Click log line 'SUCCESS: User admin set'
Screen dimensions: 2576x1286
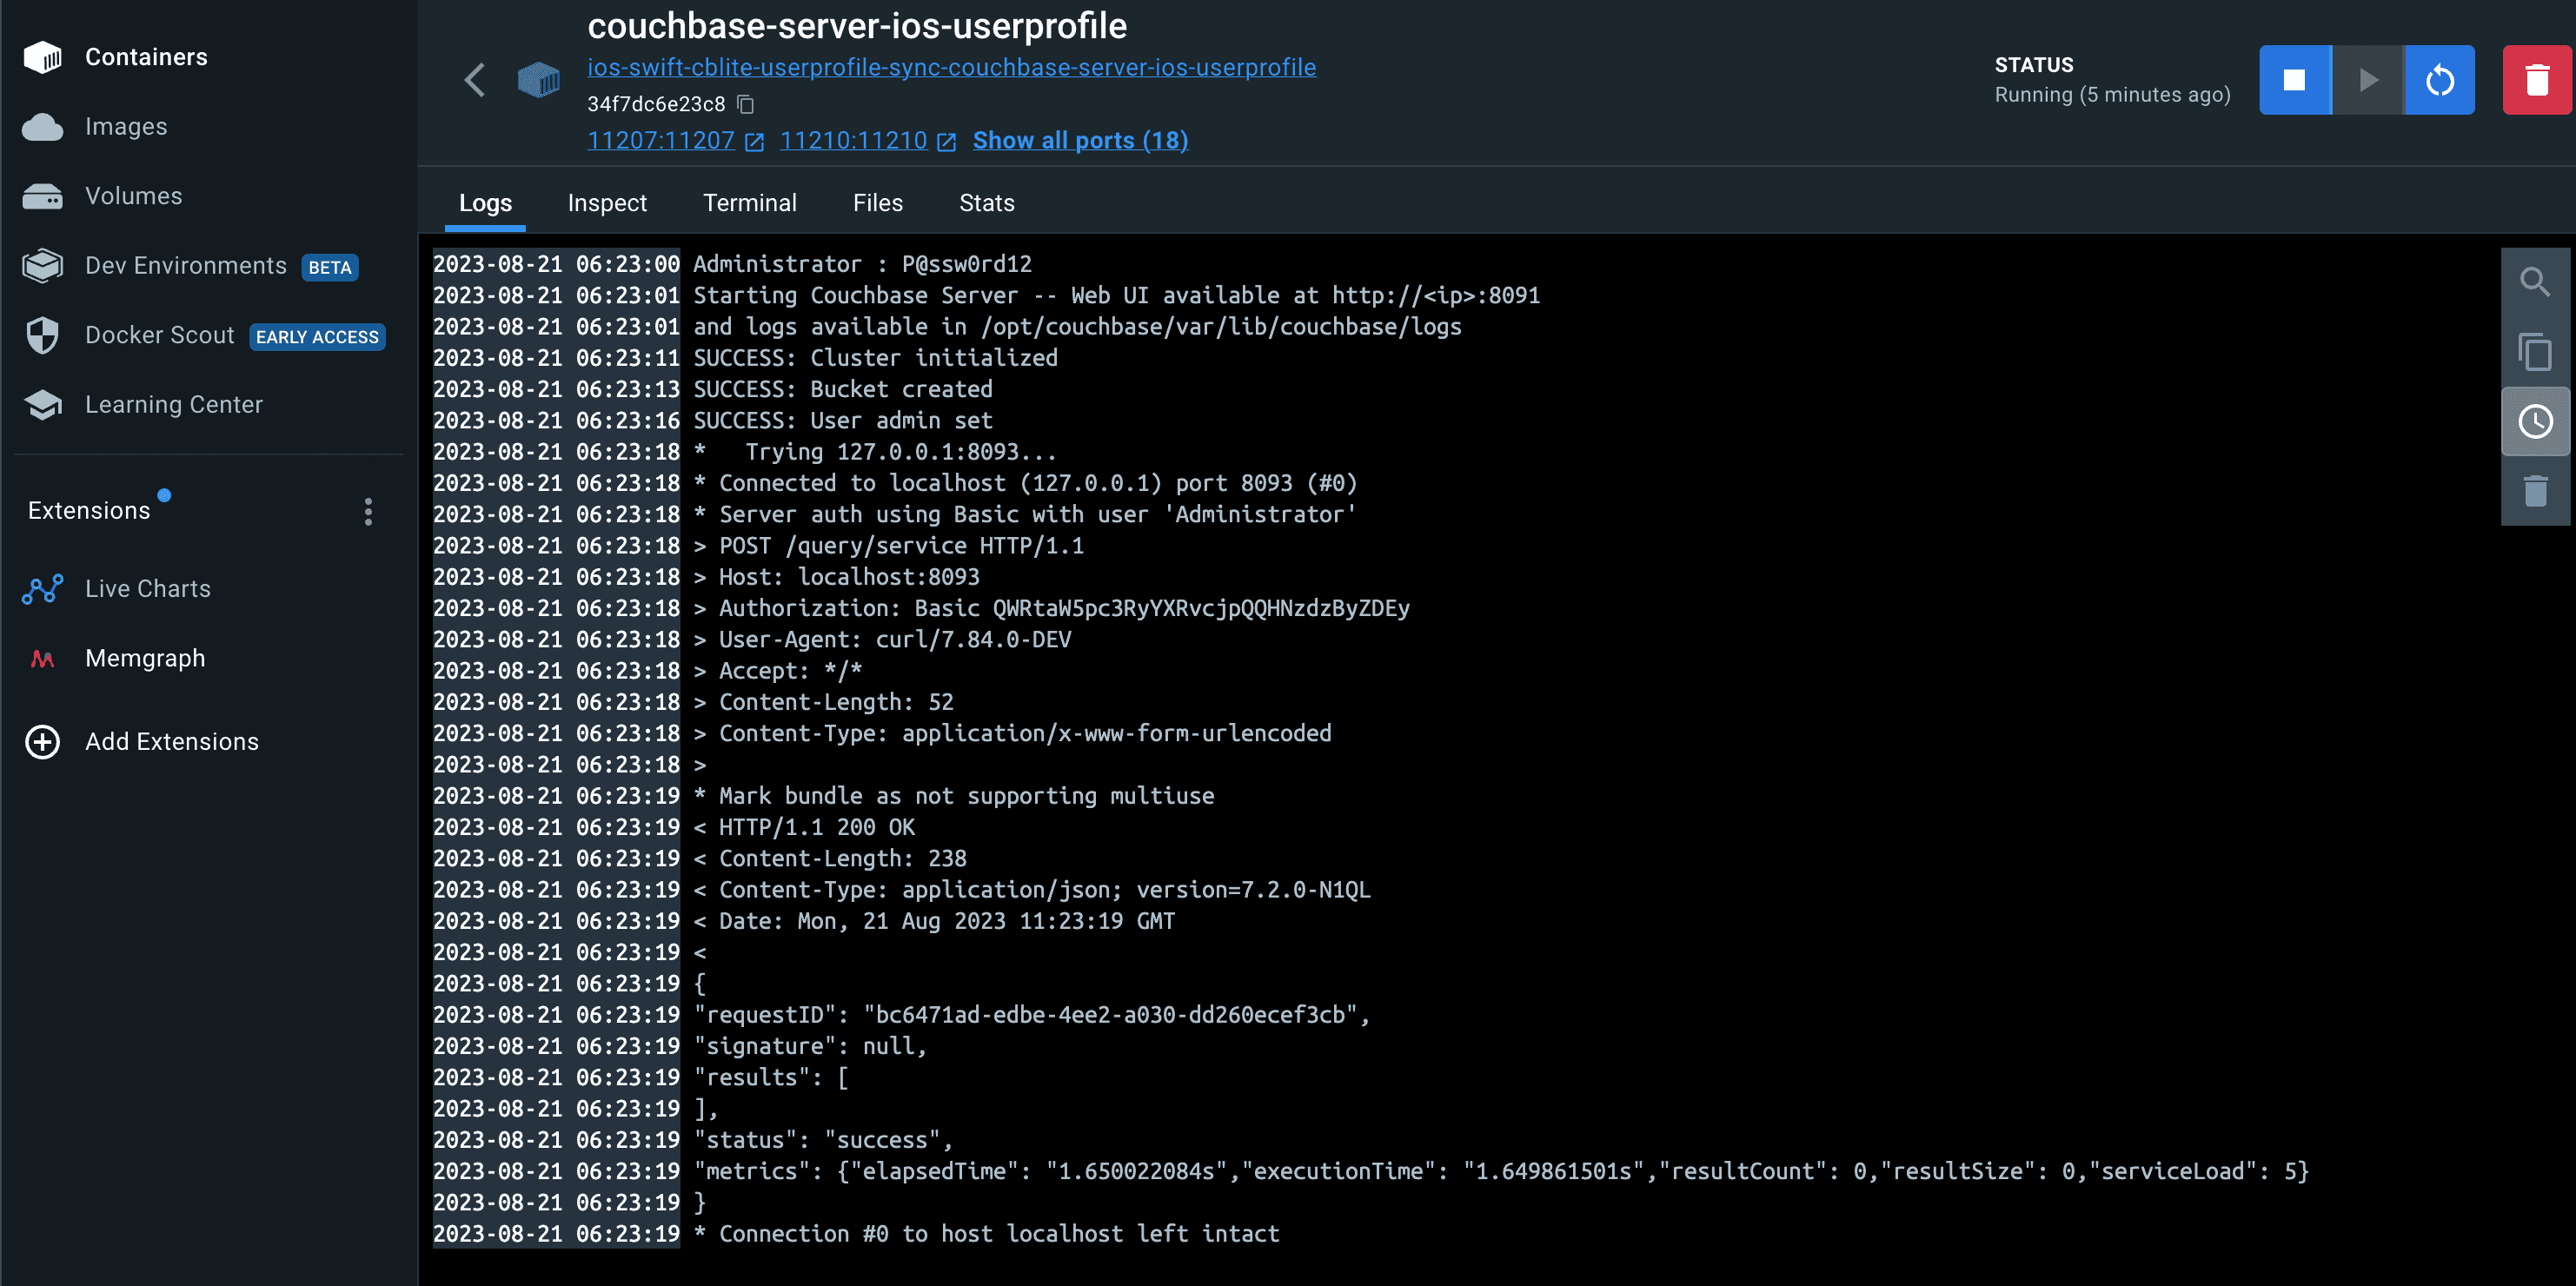coord(843,421)
